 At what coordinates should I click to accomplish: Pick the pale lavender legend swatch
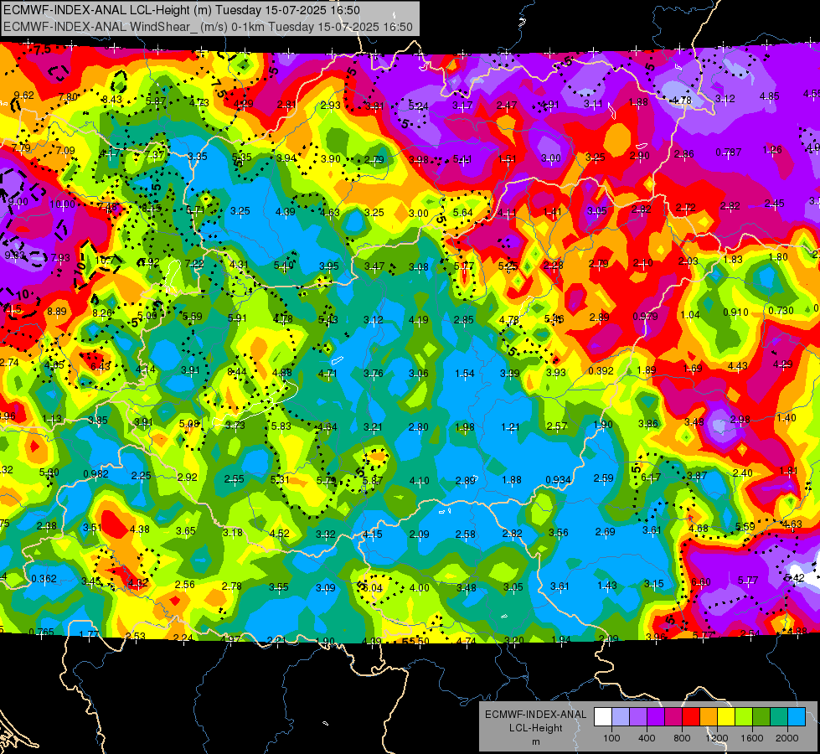pyautogui.click(x=621, y=716)
